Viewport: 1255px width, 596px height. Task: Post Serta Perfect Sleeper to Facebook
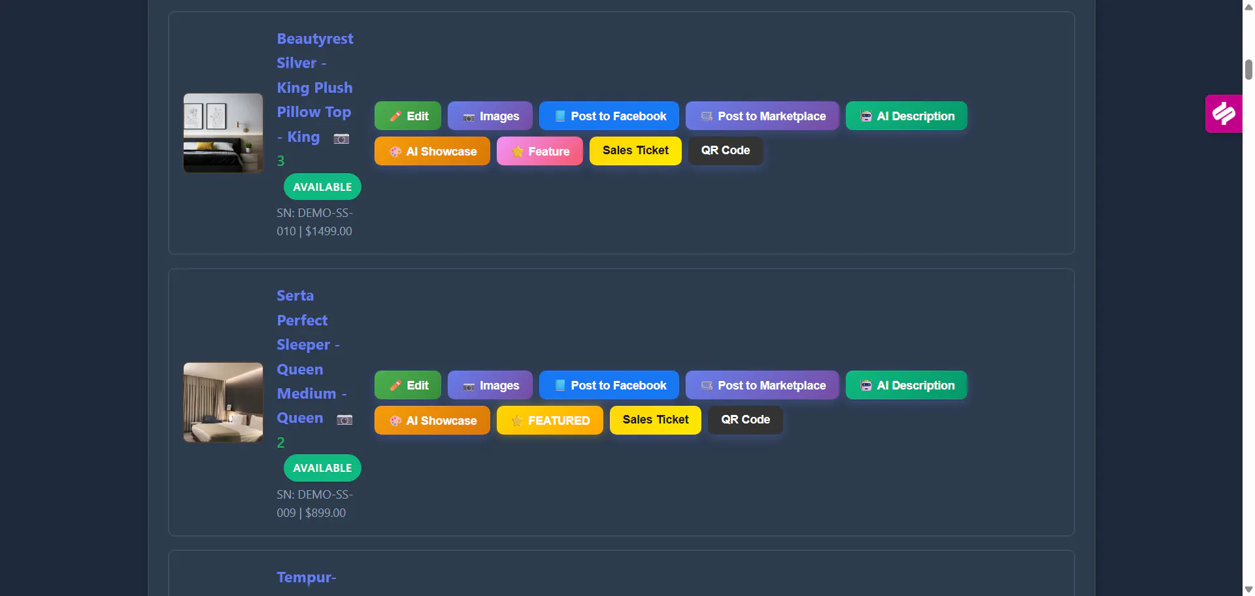(609, 385)
